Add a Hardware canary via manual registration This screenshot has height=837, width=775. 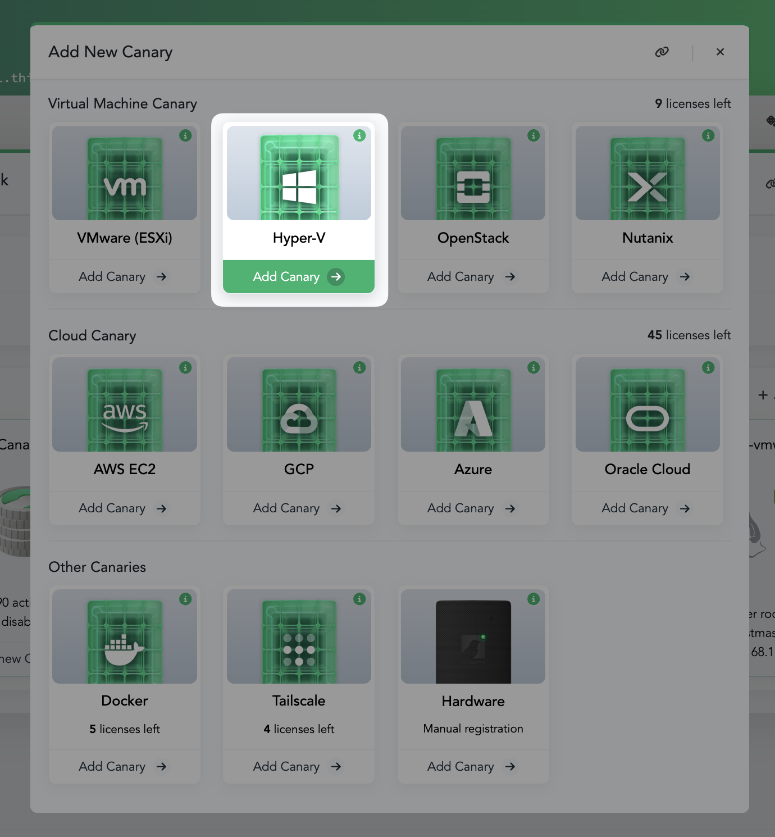point(472,766)
